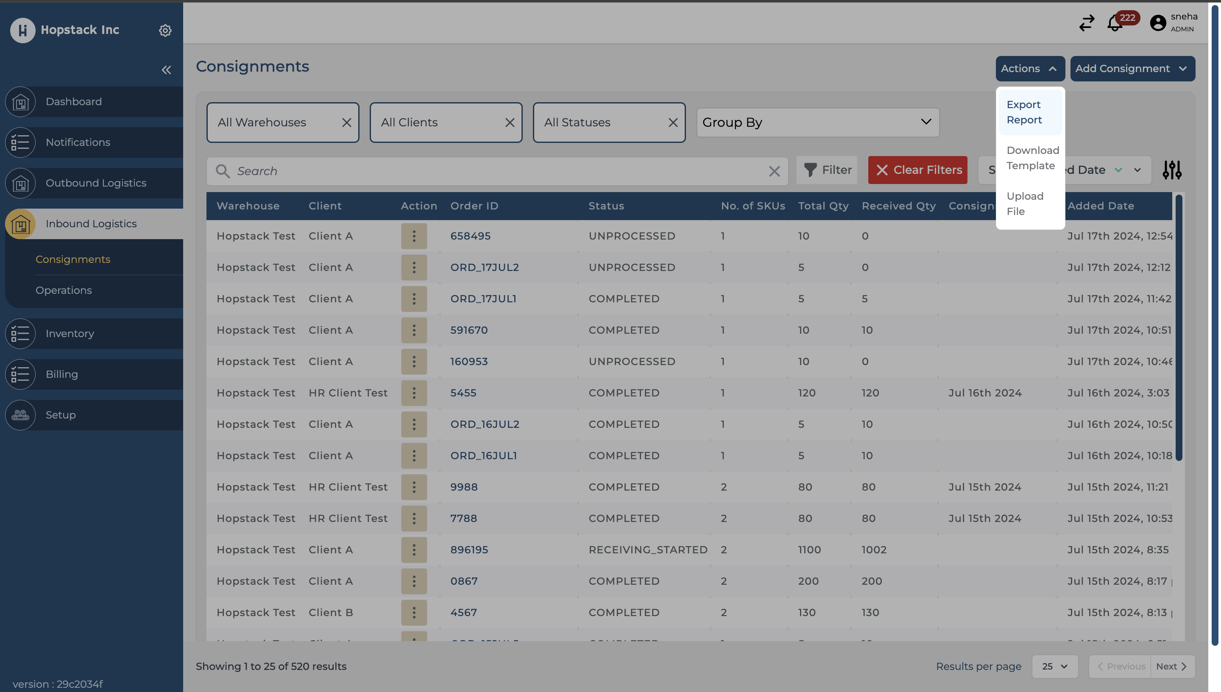1221x692 pixels.
Task: Remove the All Warehouses filter chip
Action: pos(346,123)
